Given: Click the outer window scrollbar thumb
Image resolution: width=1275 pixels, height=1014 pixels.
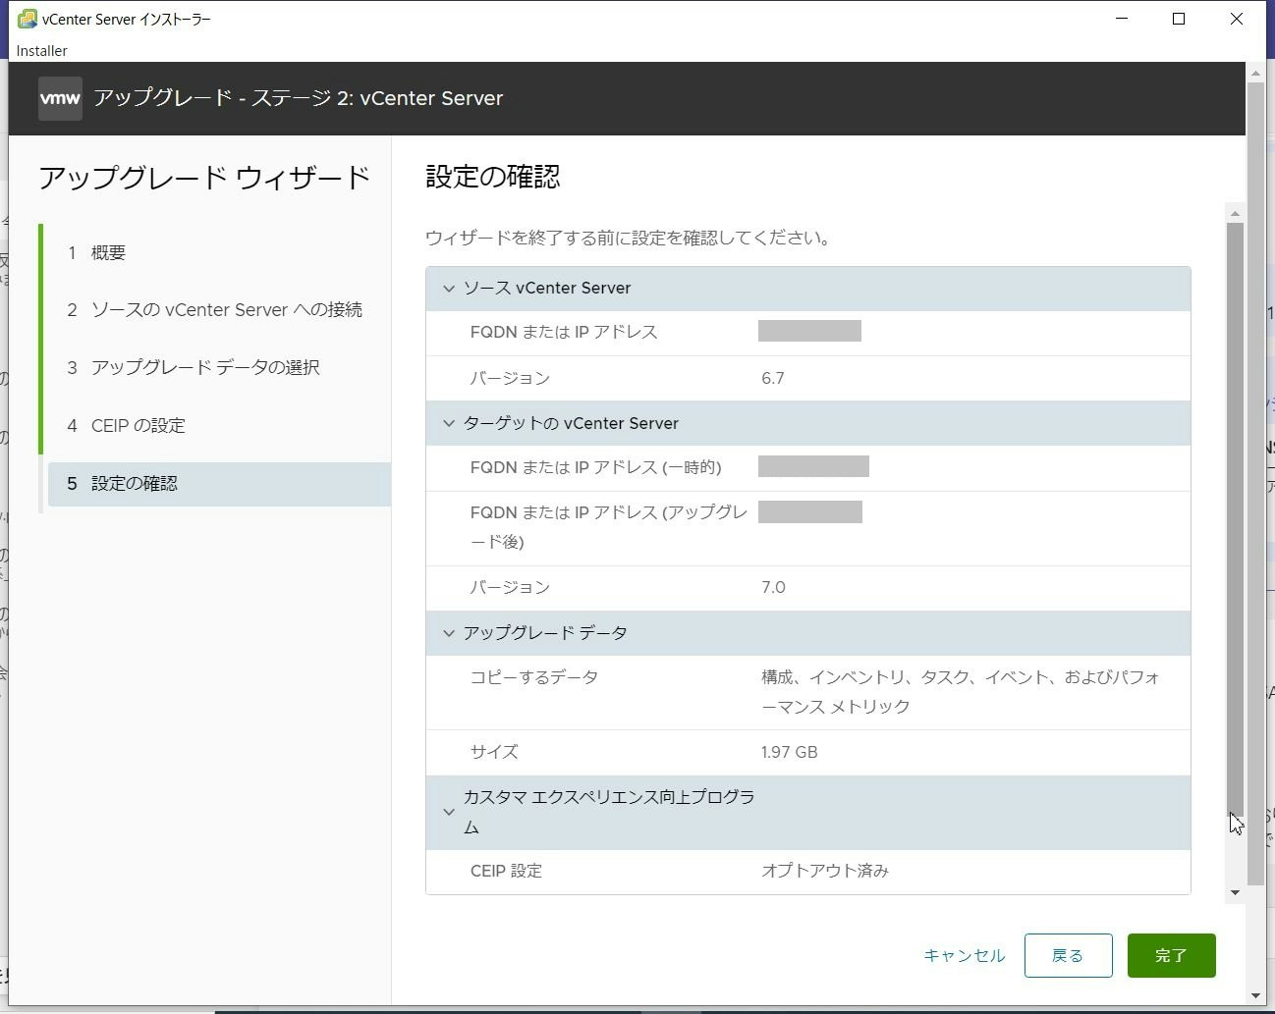Looking at the screenshot, I should pyautogui.click(x=1255, y=484).
